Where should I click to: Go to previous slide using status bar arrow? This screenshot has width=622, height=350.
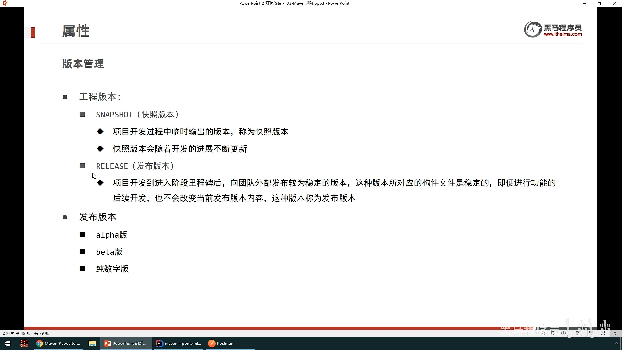coord(543,333)
